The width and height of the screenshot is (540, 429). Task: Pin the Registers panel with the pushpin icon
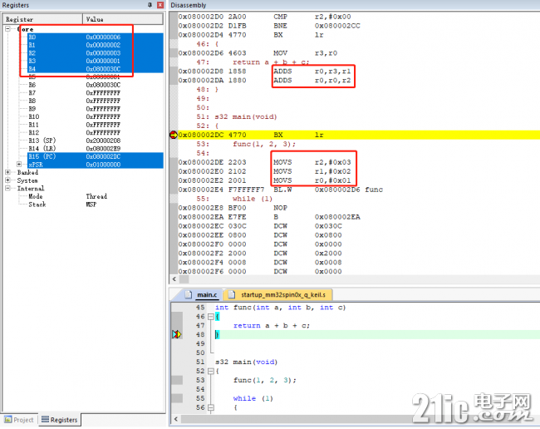coord(150,5)
